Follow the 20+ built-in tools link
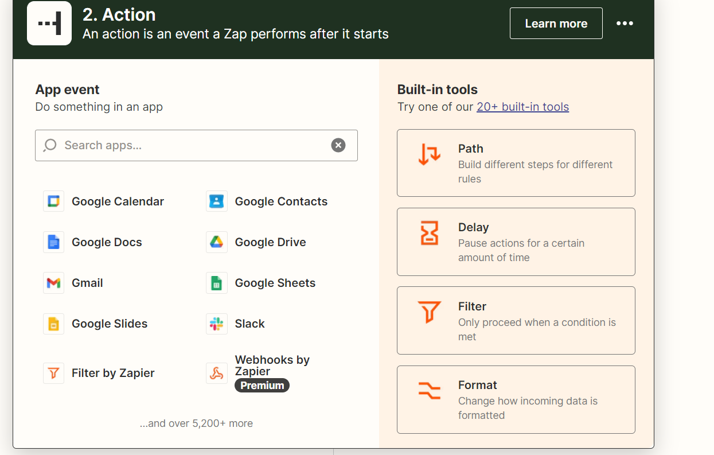The width and height of the screenshot is (714, 455). [522, 106]
